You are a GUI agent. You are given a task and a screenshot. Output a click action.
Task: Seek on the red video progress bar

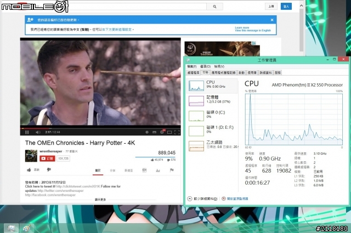[x=100, y=128]
